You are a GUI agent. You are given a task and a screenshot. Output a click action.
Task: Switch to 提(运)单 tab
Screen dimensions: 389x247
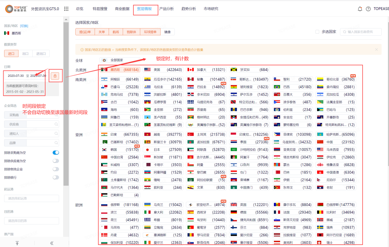85,32
